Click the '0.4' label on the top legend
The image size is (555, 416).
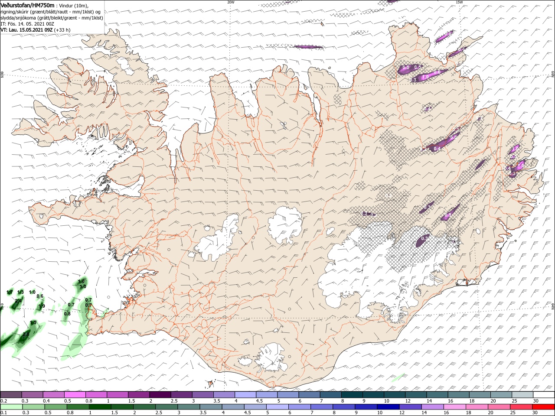pos(46,401)
